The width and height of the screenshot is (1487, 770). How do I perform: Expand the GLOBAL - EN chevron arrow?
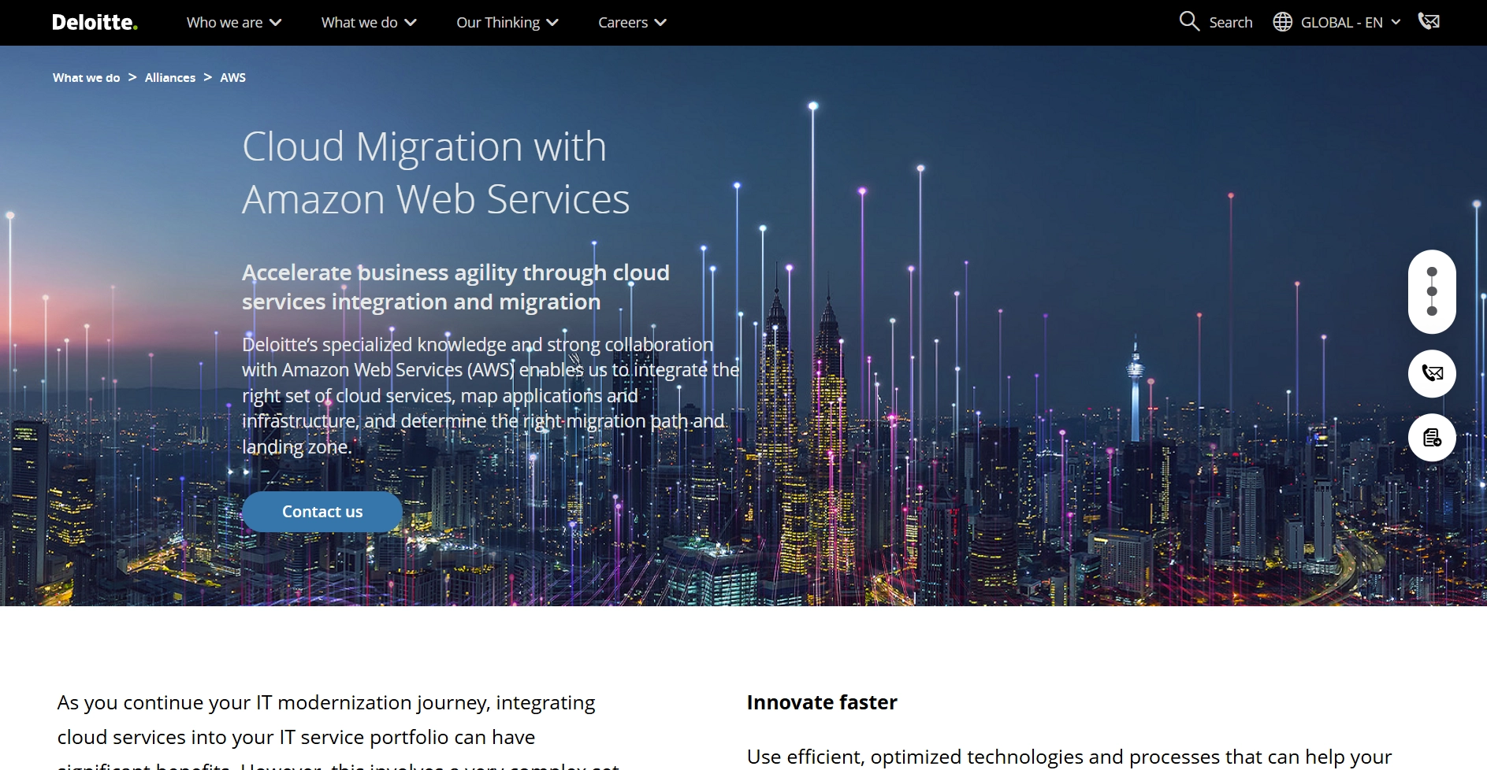(x=1396, y=22)
